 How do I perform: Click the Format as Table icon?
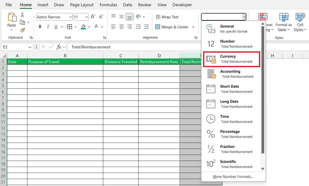(284, 22)
